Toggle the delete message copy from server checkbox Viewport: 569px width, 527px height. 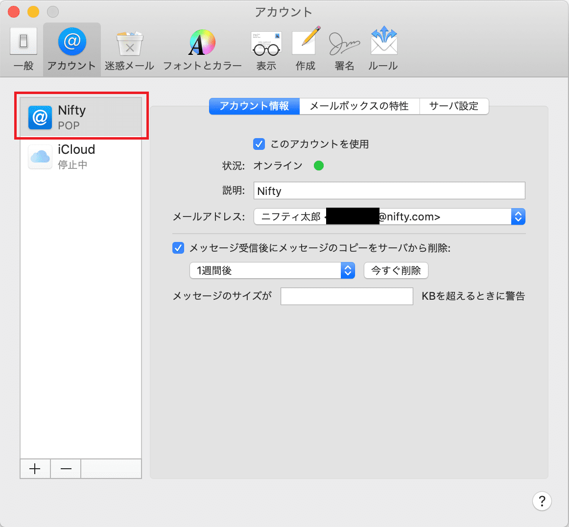coord(178,248)
